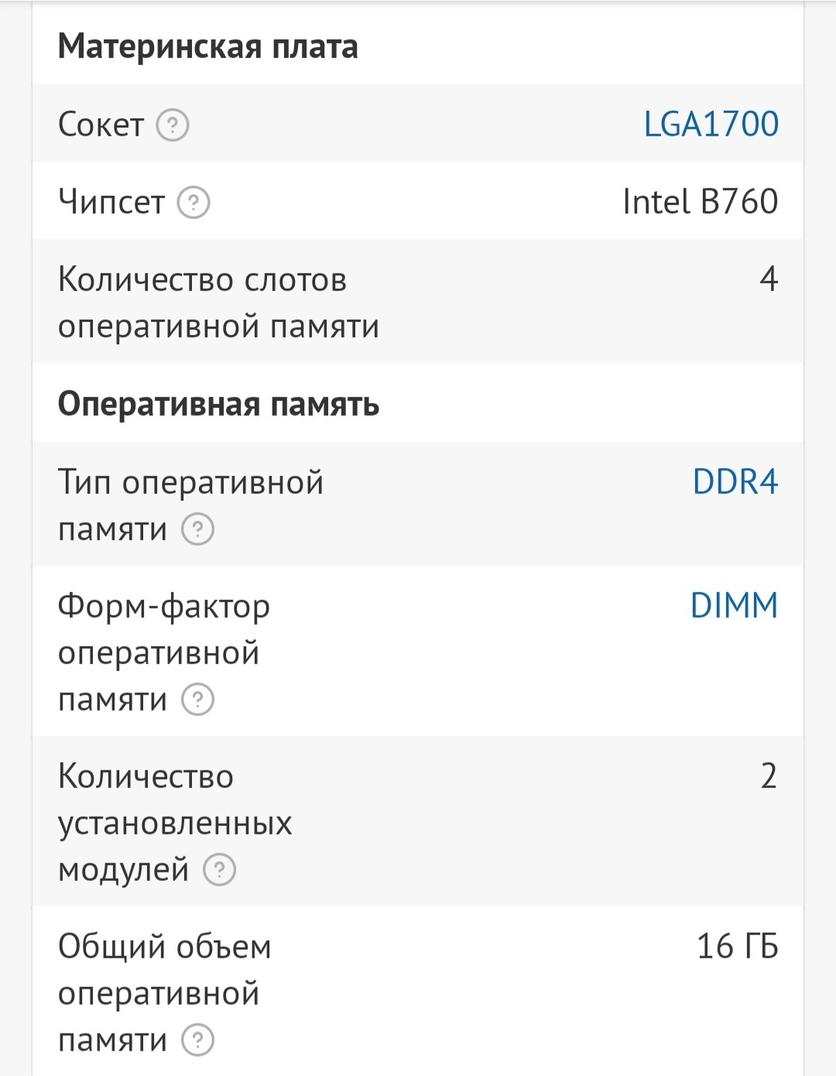Click help icon for Форм-фактор оперативной памяти

click(x=197, y=700)
